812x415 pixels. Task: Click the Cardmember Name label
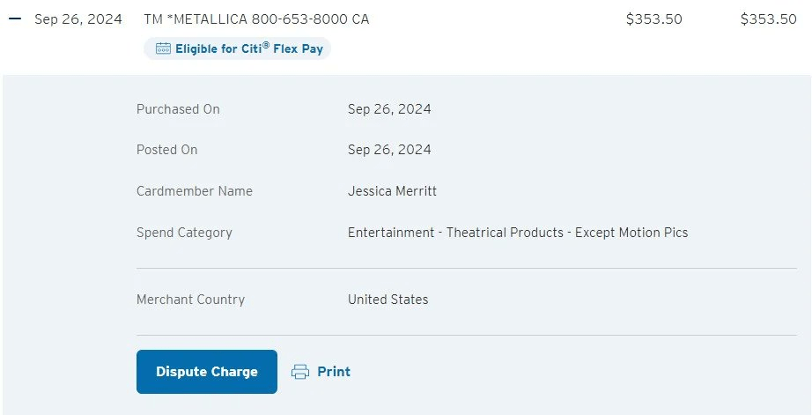194,191
